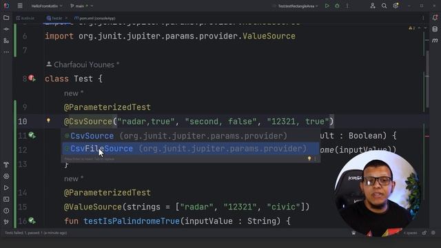
Task: Go to previous highlighted problem arrow
Action: pos(420,28)
